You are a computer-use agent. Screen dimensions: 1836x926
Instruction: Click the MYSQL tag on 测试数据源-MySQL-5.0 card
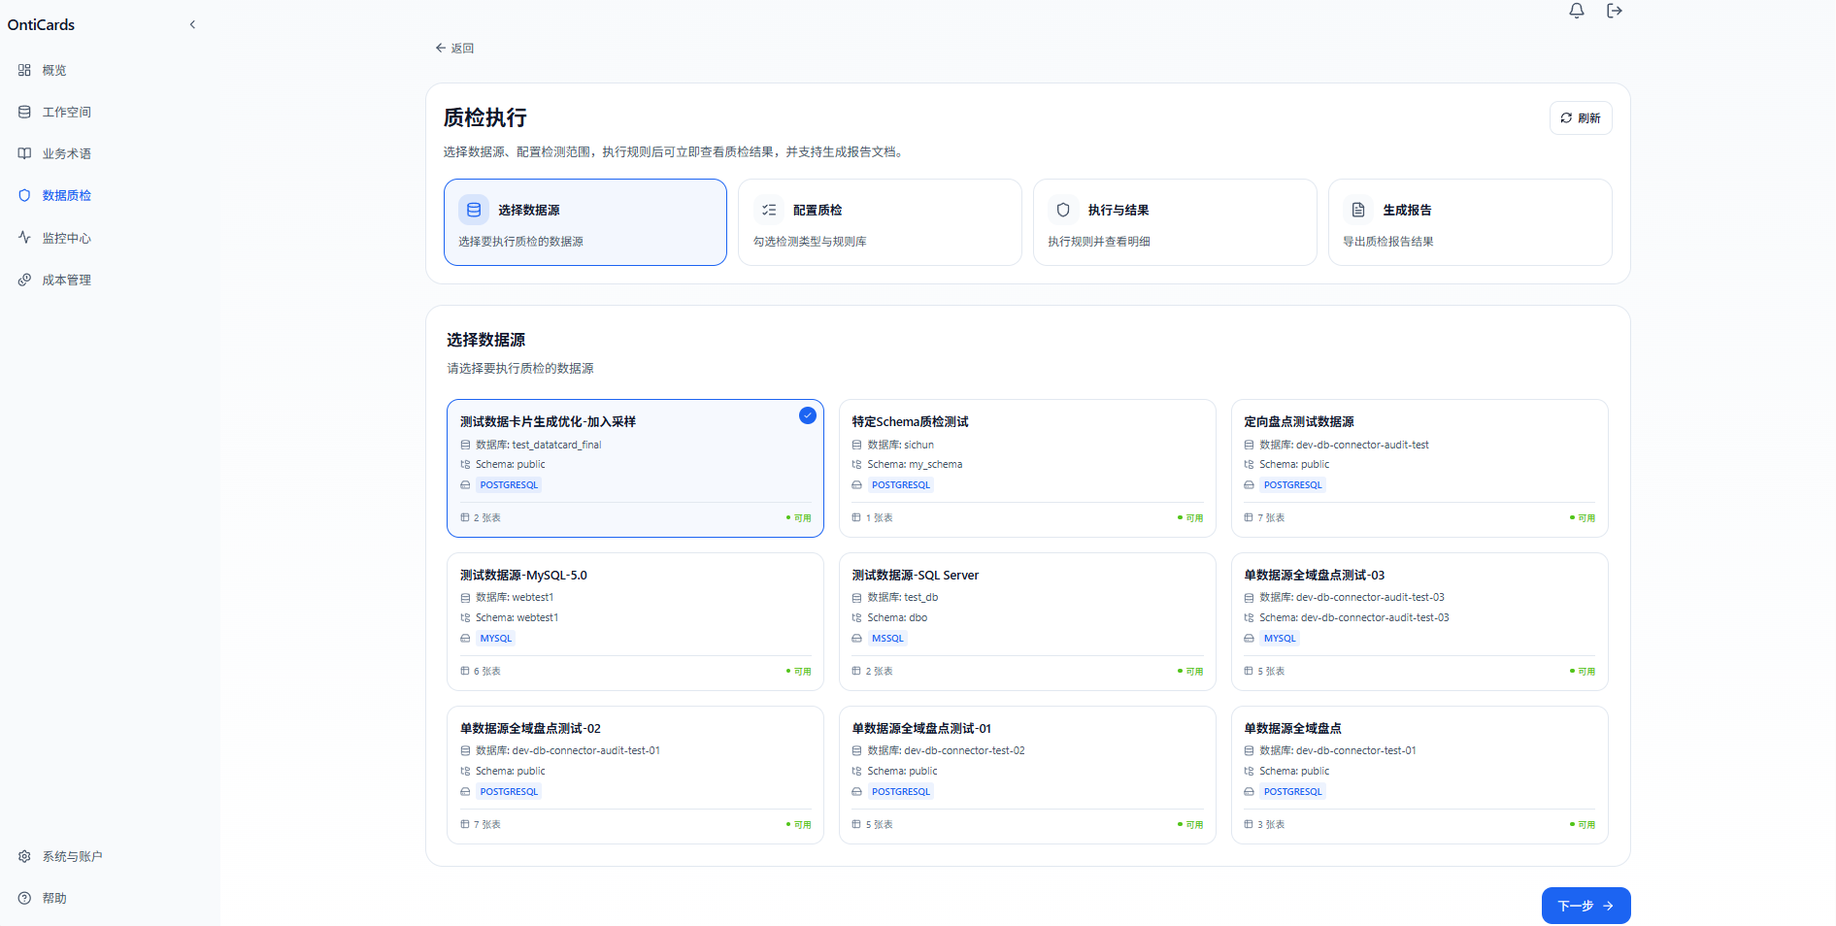pyautogui.click(x=495, y=639)
